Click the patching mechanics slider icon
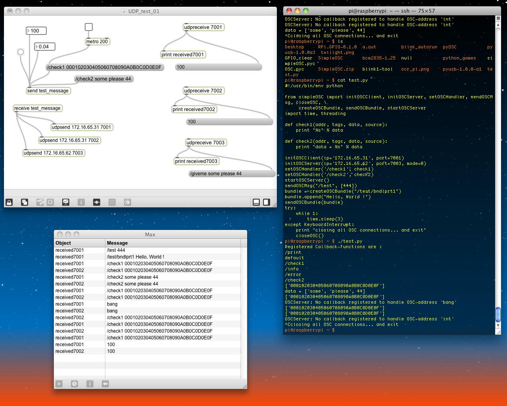Viewport: 507px width, 406px height. tap(97, 202)
